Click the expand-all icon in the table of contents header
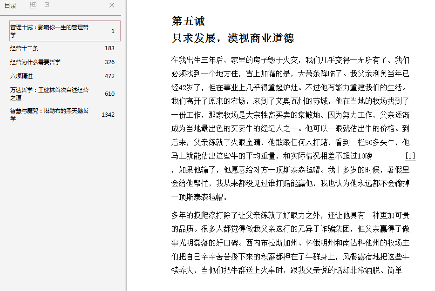Viewport: 435px width, 291px height. [x=33, y=5]
